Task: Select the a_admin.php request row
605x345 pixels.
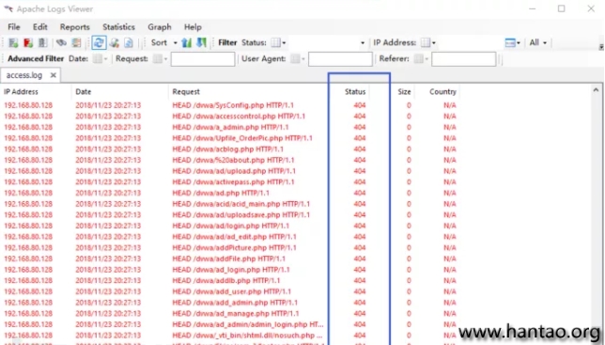Action: [230, 127]
